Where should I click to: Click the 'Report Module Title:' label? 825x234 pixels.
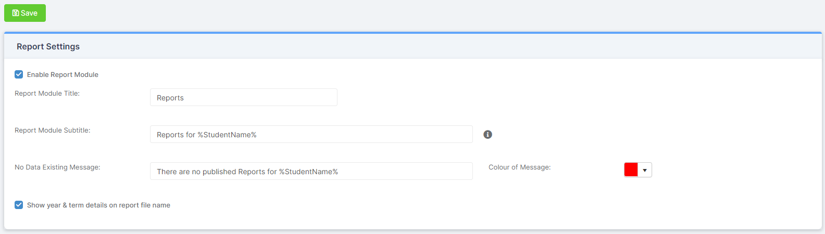47,94
